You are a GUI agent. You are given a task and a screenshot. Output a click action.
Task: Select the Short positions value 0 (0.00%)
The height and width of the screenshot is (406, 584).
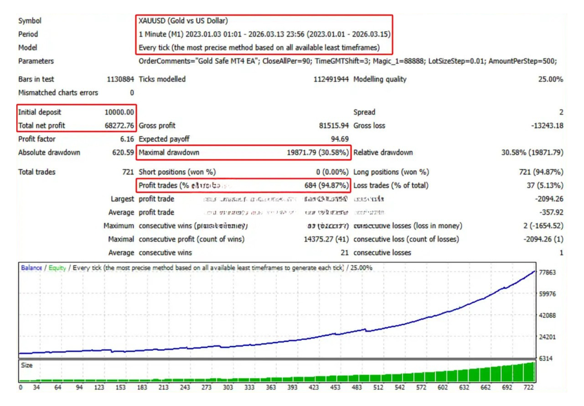tap(332, 172)
